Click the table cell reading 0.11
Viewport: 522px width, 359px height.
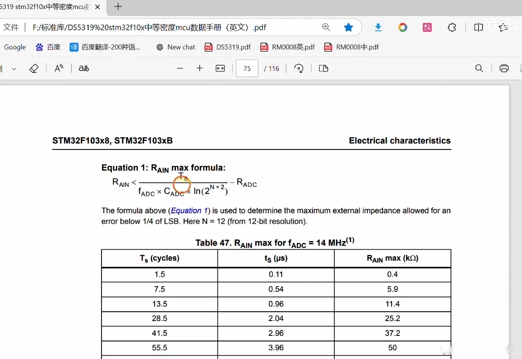[276, 274]
